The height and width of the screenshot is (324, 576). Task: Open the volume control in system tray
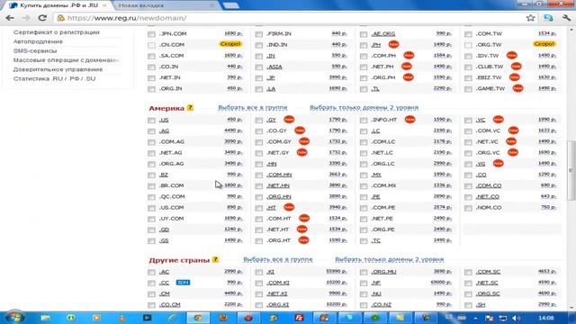pos(516,318)
